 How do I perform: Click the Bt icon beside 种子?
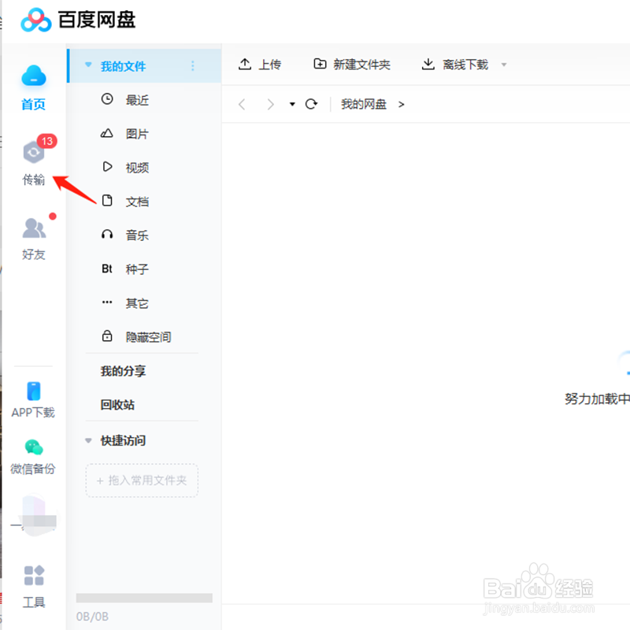pyautogui.click(x=107, y=269)
